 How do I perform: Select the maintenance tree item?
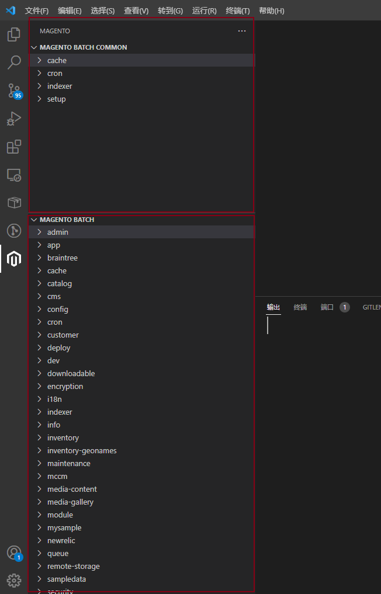tap(142, 463)
